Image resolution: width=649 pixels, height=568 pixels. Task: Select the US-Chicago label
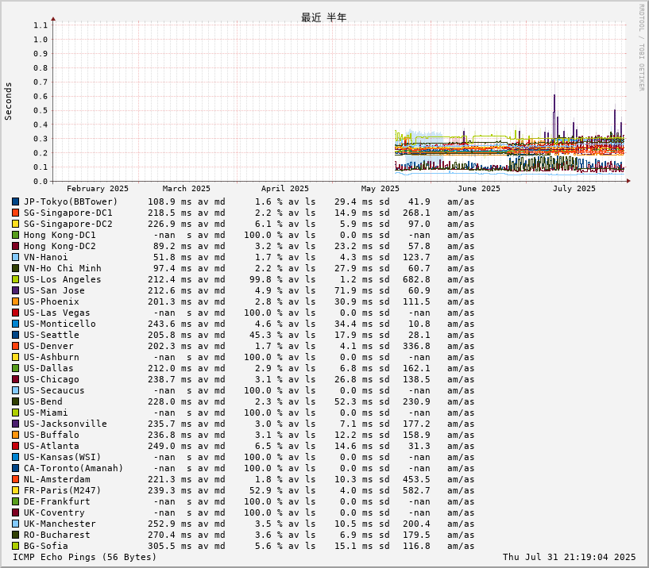click(52, 379)
